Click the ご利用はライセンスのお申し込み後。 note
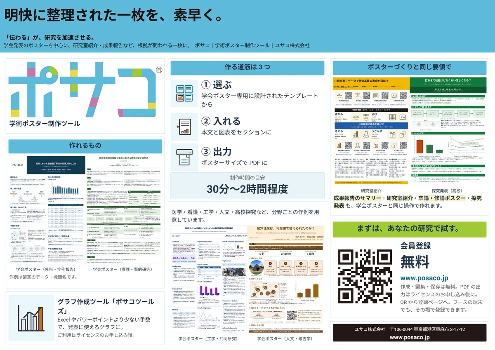 pos(97,335)
